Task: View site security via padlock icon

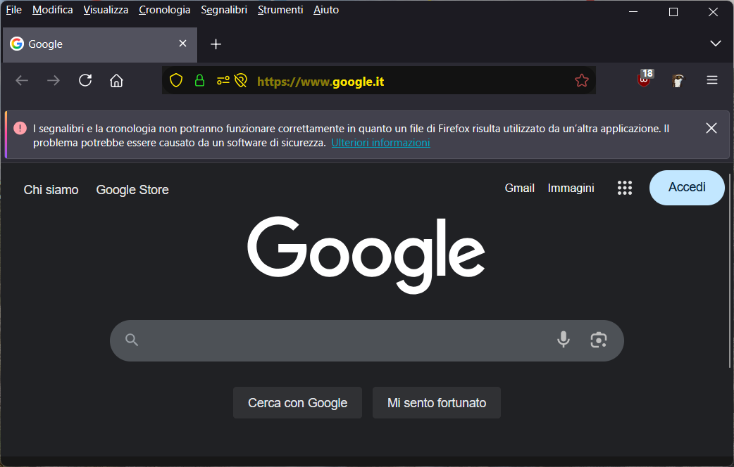Action: tap(200, 81)
